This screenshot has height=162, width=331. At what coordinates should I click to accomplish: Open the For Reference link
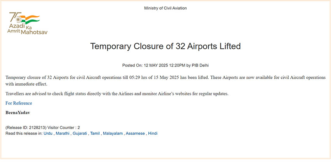[19, 103]
